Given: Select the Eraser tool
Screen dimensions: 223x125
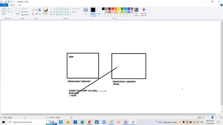Looking at the screenshot, I should coord(33,14).
